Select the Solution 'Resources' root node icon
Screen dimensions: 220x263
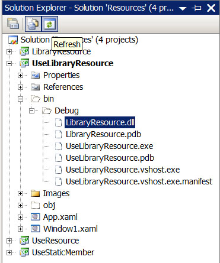(x=13, y=40)
